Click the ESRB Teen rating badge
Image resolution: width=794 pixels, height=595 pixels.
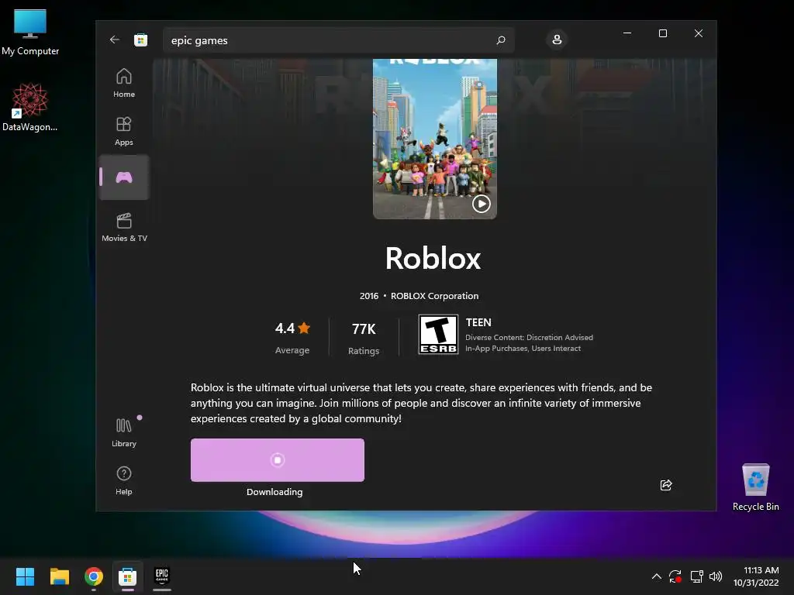click(439, 335)
